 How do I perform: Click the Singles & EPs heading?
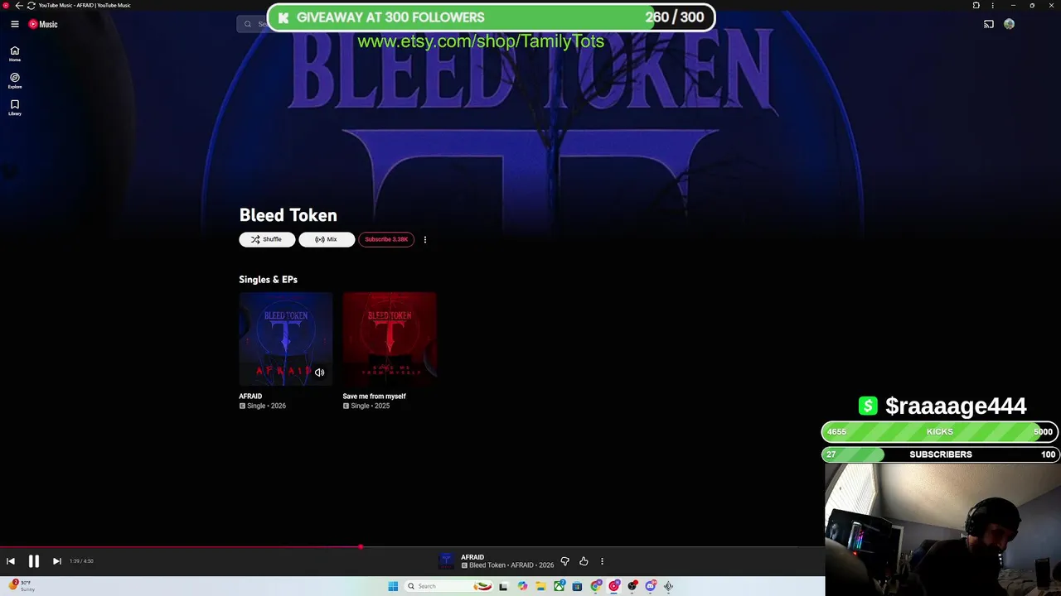point(268,279)
